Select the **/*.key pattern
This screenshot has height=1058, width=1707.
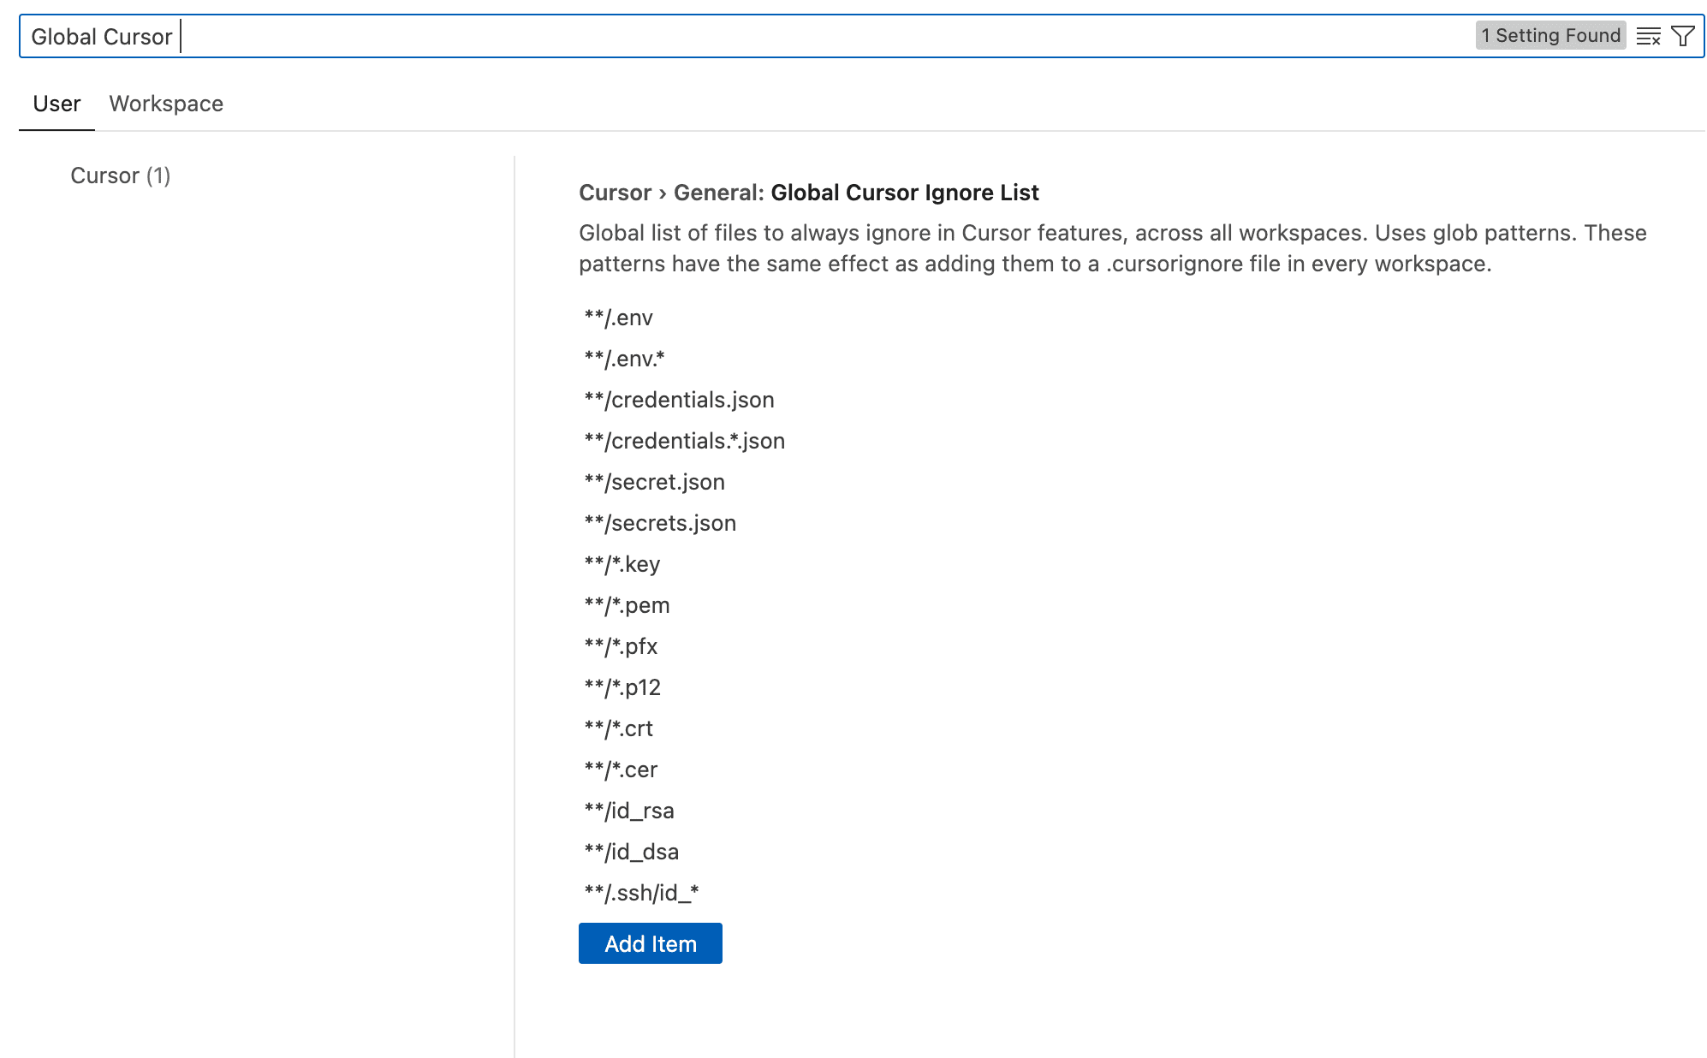[x=622, y=564]
